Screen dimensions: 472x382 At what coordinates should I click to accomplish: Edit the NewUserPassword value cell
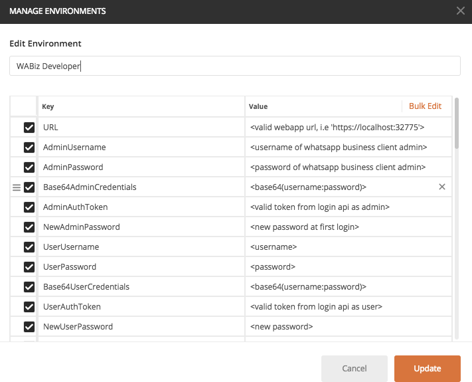(x=345, y=327)
